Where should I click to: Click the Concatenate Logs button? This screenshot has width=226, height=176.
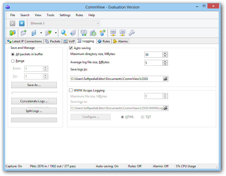point(34,101)
